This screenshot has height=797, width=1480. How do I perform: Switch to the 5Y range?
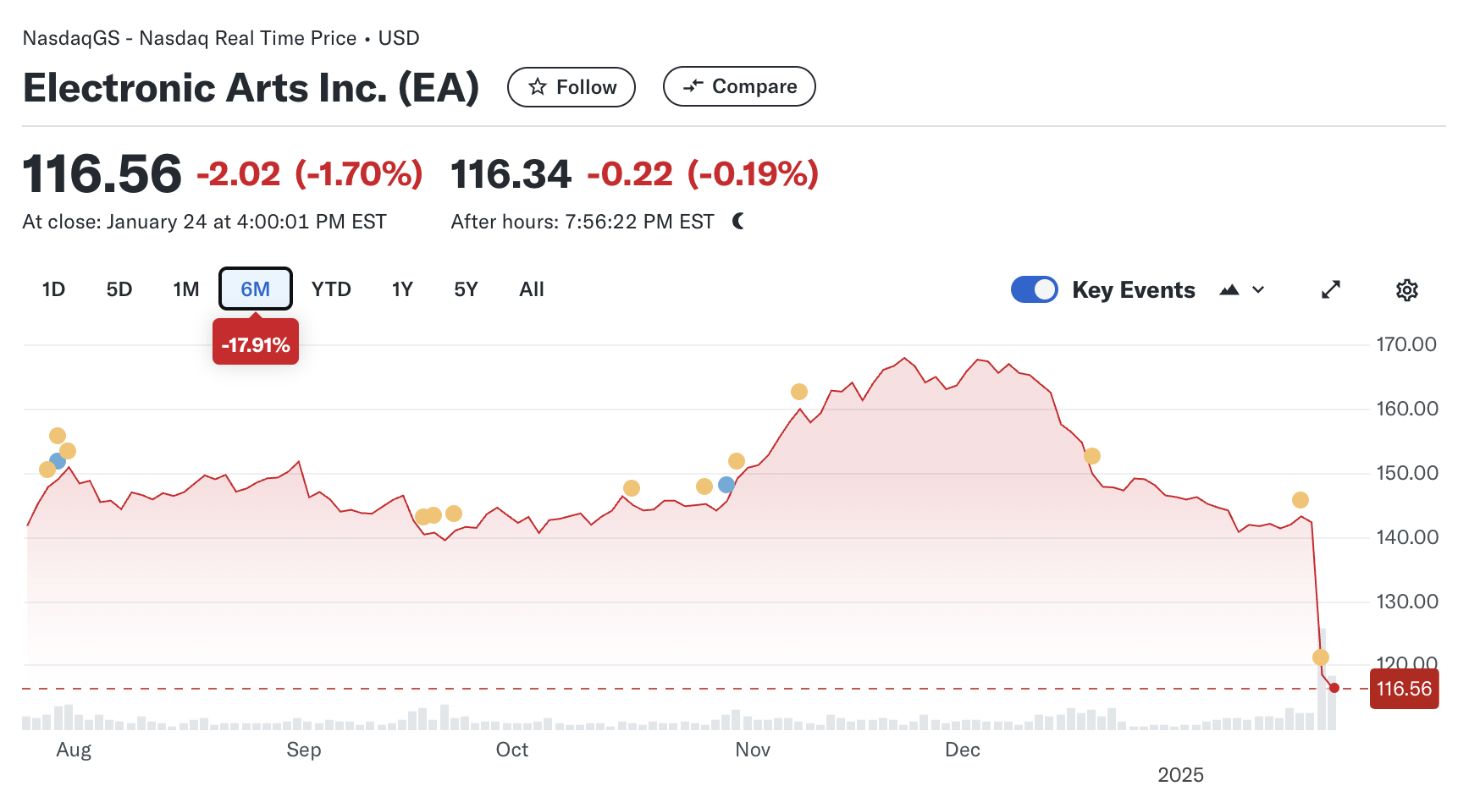coord(466,289)
